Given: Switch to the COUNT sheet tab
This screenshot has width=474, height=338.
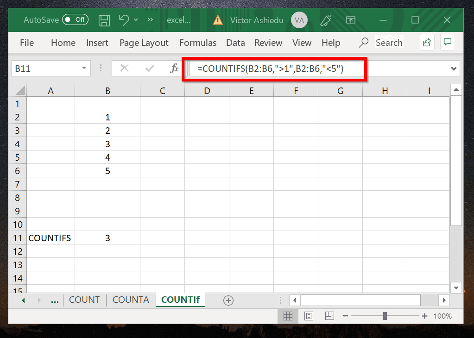Looking at the screenshot, I should (84, 300).
